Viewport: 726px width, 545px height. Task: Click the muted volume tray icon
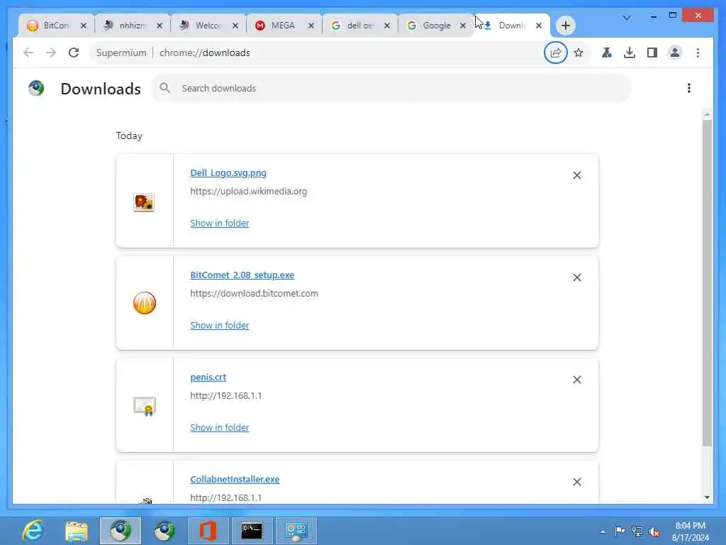(654, 531)
